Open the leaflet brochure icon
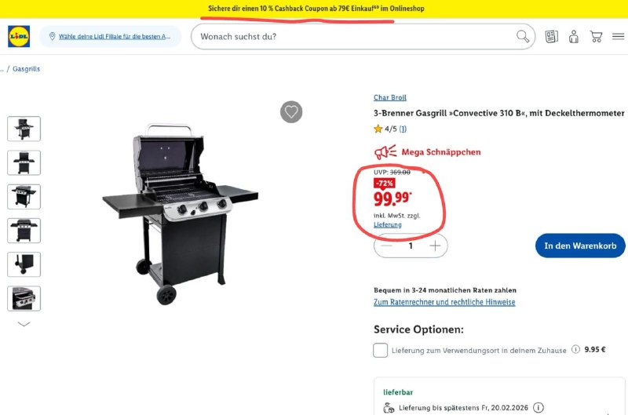 (552, 36)
